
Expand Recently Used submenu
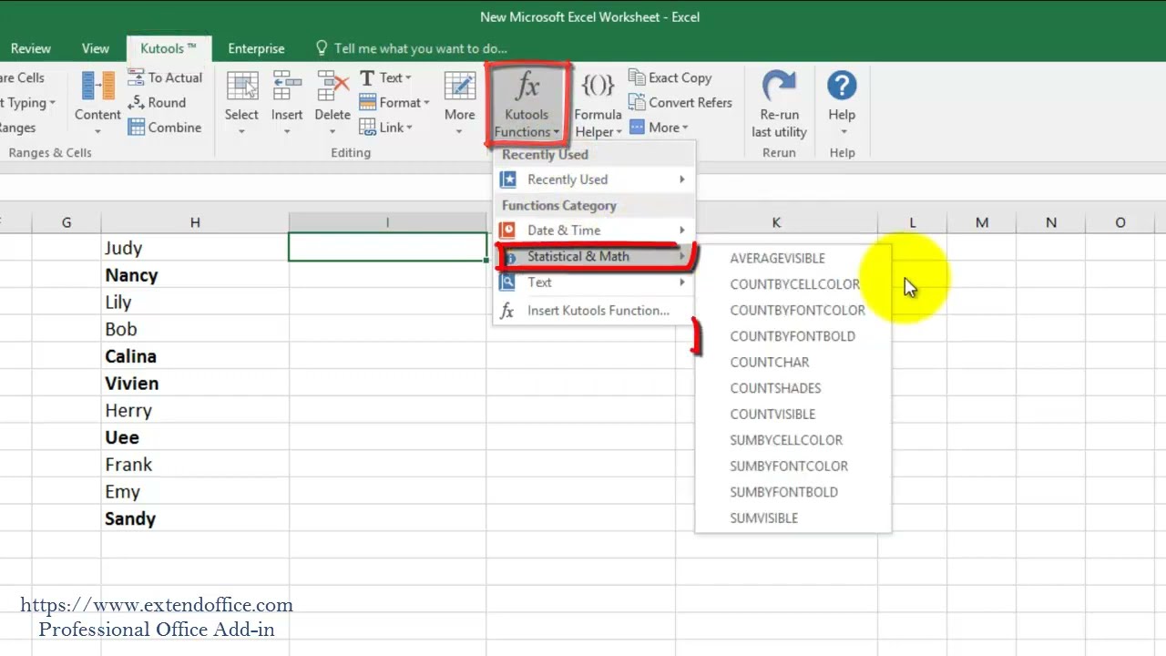[x=595, y=179]
